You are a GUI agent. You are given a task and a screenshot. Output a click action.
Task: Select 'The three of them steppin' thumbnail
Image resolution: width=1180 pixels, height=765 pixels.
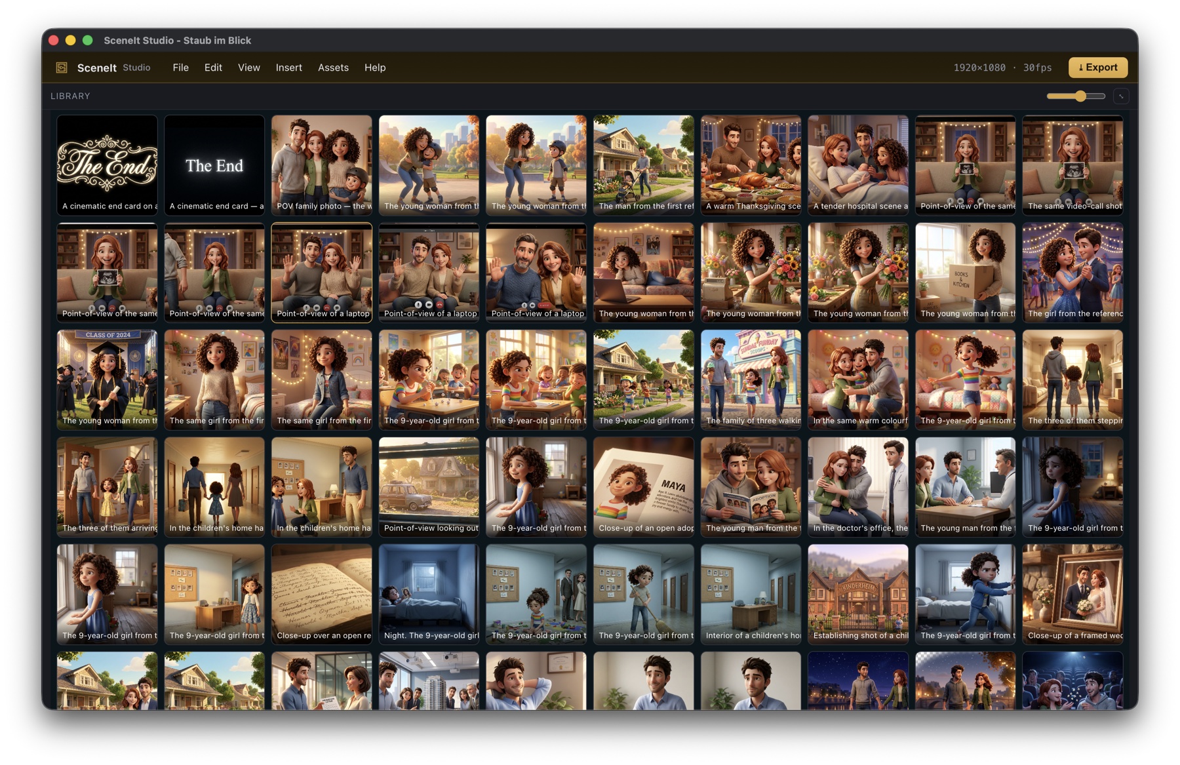tap(1073, 380)
